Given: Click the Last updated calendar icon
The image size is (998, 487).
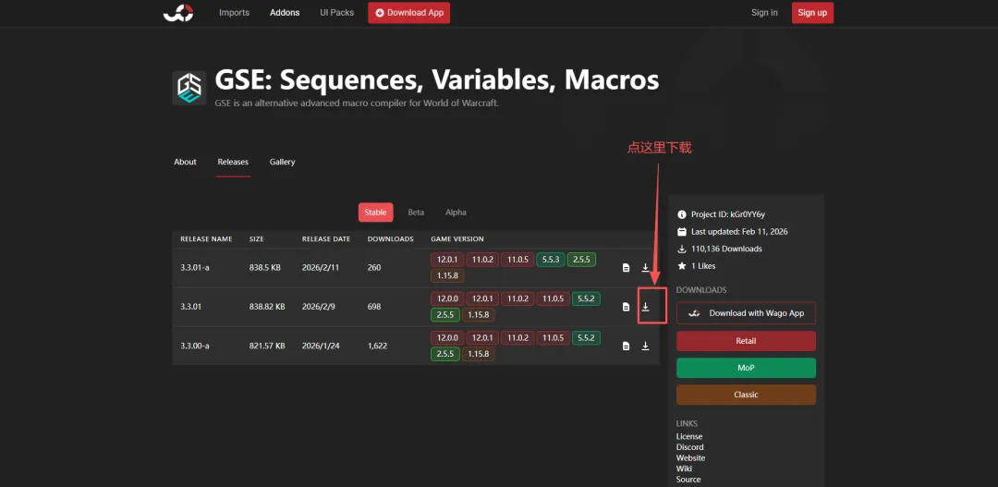Looking at the screenshot, I should pos(682,232).
